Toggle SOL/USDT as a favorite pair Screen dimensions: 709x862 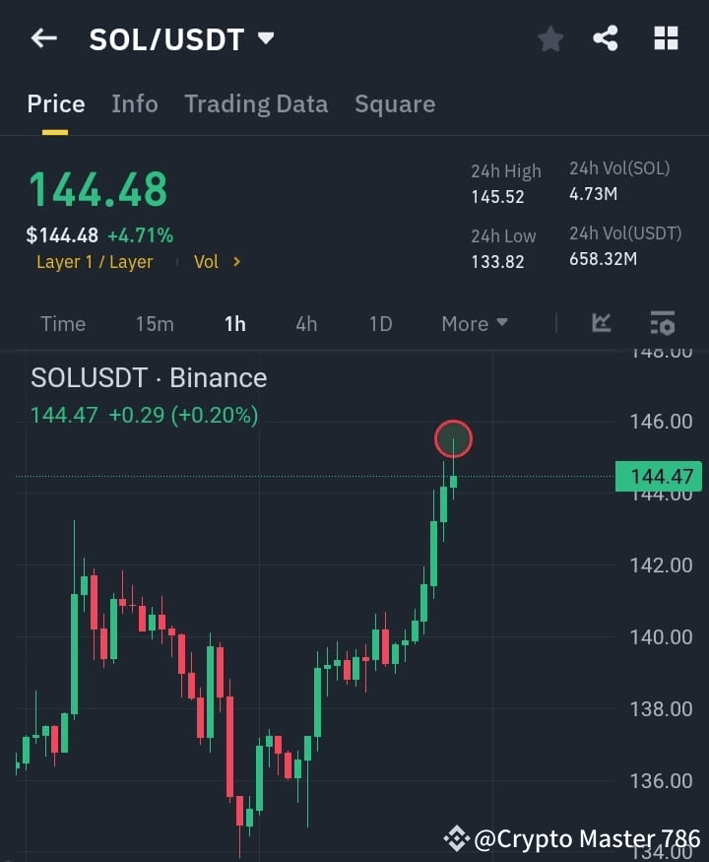(x=549, y=38)
